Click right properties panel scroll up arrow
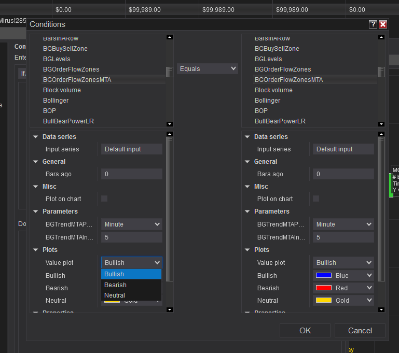 [381, 134]
